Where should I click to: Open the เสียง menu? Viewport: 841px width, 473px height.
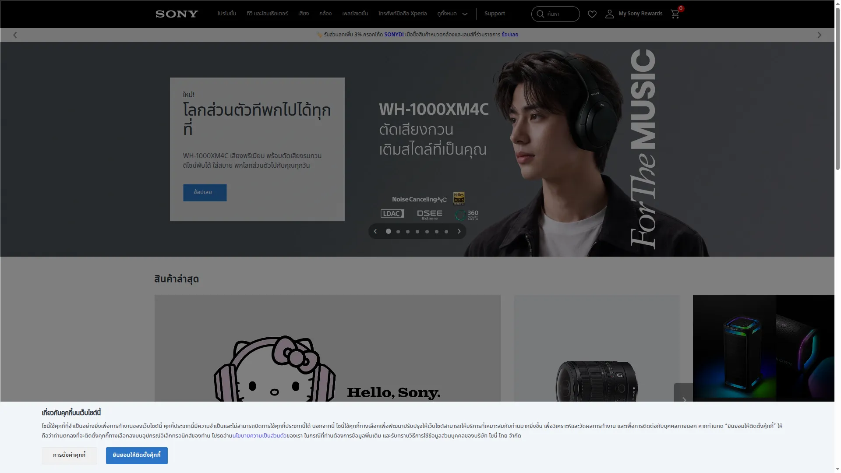coord(304,14)
